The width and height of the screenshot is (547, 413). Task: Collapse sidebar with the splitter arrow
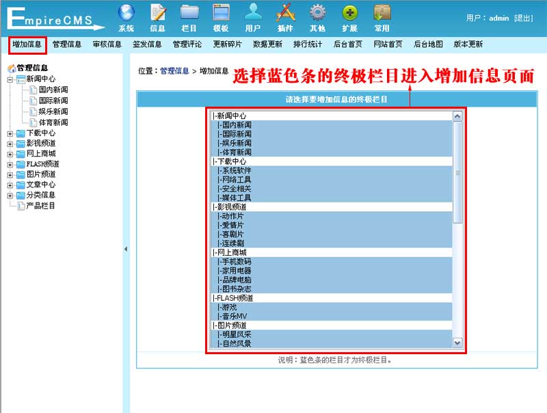(x=125, y=249)
